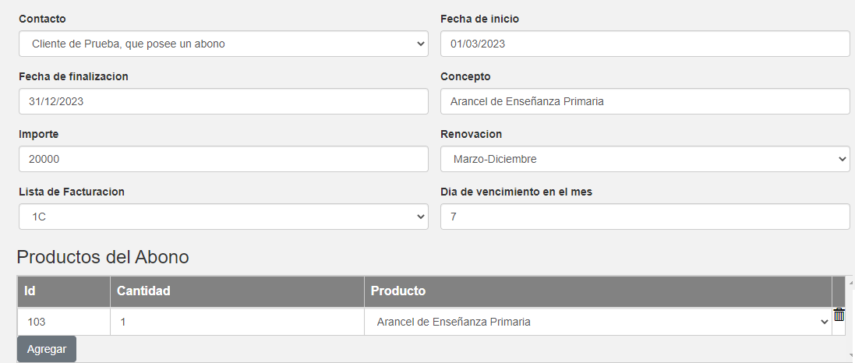Click the Id cell showing 103
The image size is (855, 363).
point(64,322)
